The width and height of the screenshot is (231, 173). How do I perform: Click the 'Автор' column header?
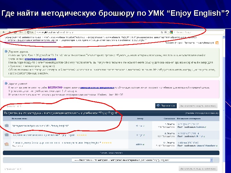click(140, 119)
